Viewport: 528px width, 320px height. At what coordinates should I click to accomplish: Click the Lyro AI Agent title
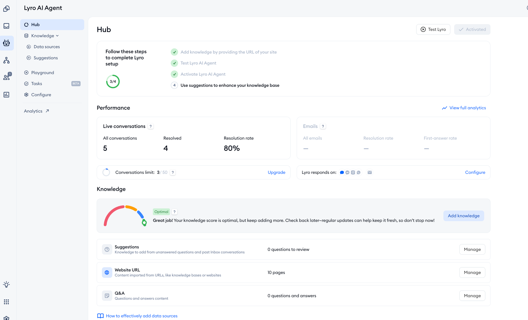(x=43, y=8)
